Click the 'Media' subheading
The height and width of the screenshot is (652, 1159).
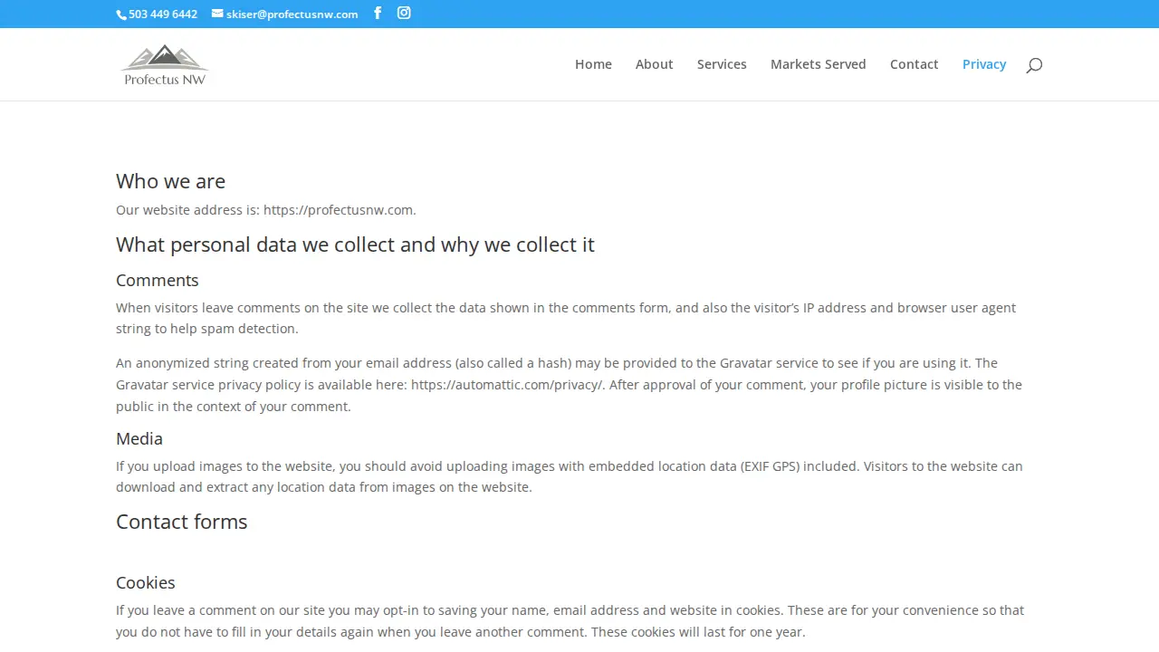point(139,438)
